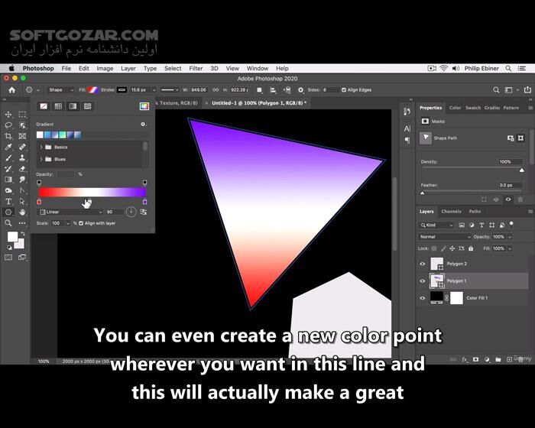
Task: Toggle link between width and height
Action: click(x=216, y=90)
